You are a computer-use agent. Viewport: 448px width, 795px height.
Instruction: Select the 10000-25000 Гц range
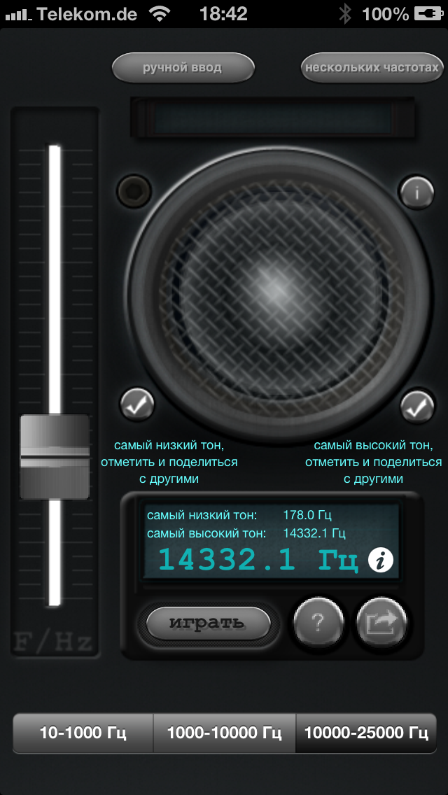point(366,733)
